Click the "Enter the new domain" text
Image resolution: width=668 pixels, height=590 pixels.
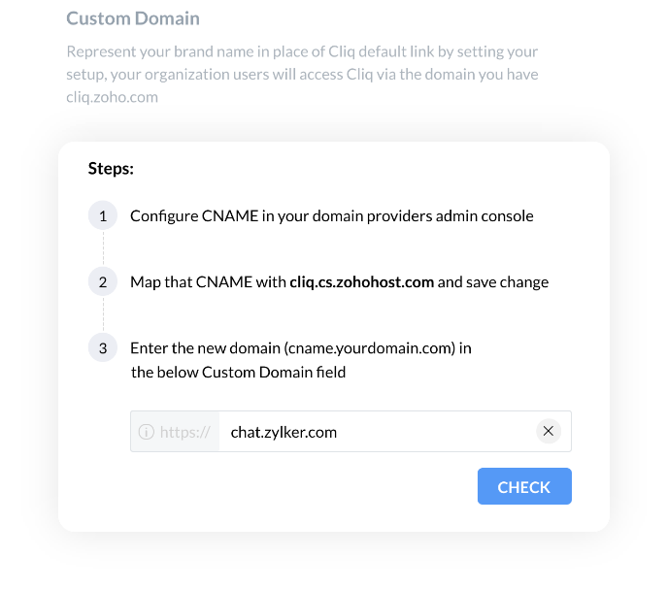[x=205, y=347]
